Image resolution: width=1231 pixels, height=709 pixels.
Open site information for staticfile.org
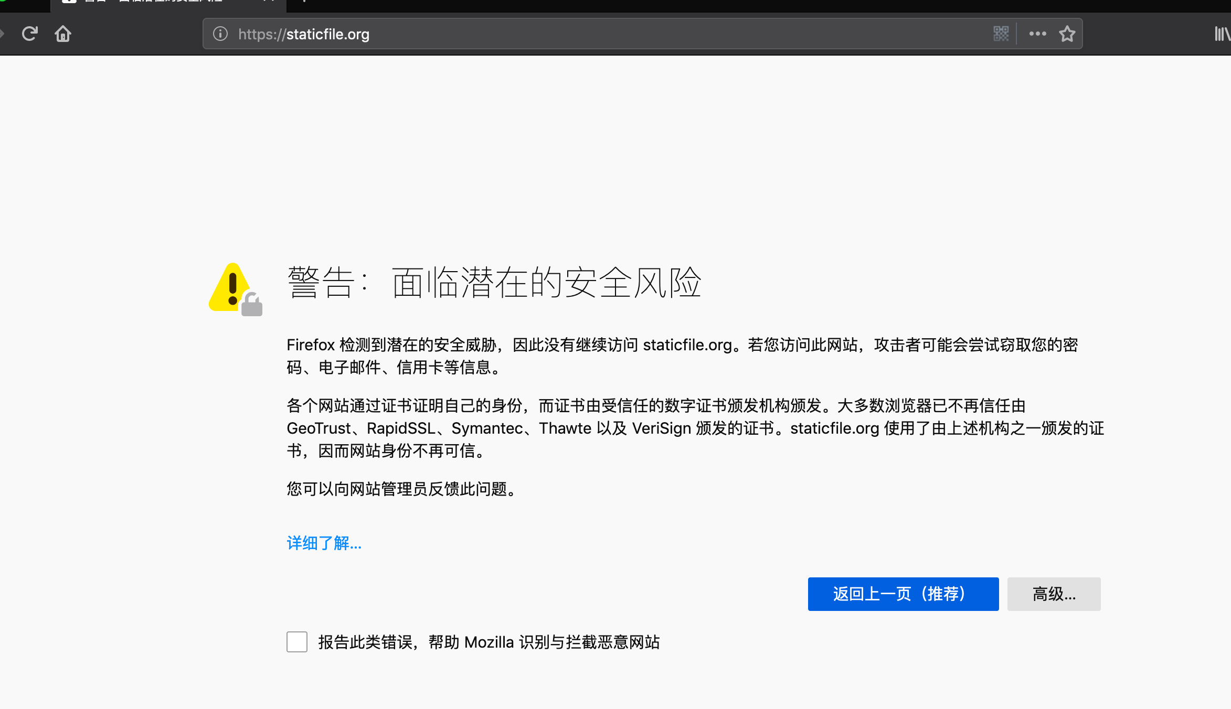(x=220, y=34)
